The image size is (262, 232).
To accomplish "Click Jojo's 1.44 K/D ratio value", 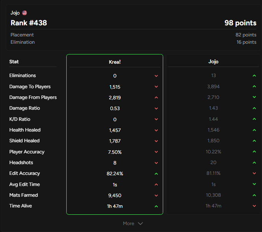I will (x=213, y=119).
